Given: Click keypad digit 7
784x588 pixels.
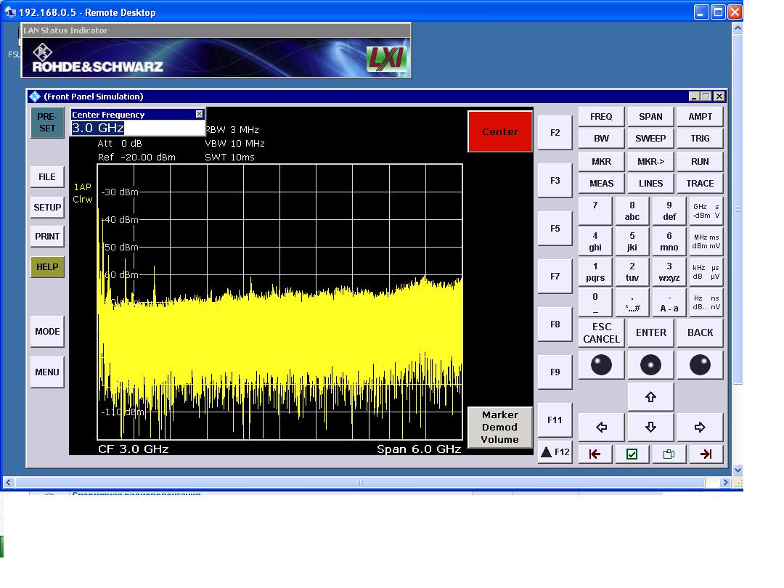Looking at the screenshot, I should click(x=595, y=211).
